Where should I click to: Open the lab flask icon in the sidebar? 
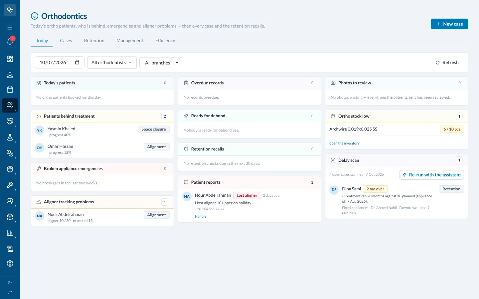tap(10, 137)
